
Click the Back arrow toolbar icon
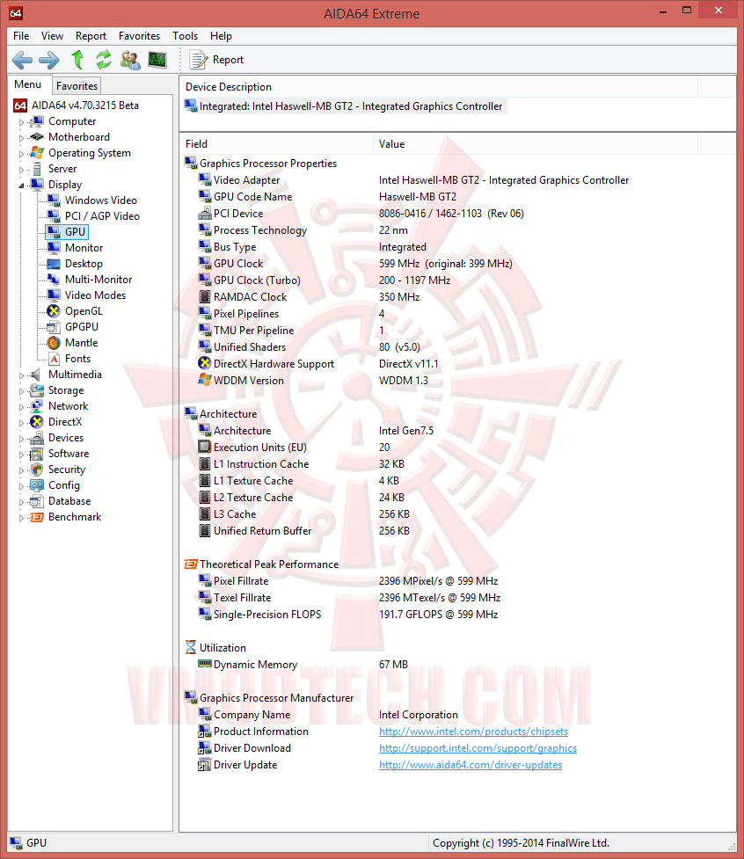[22, 60]
